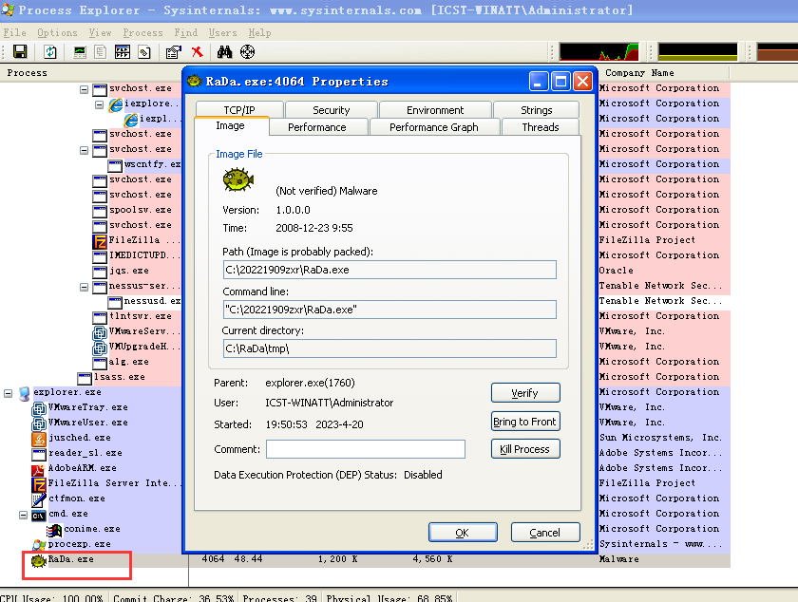This screenshot has height=602, width=798.
Task: Click the conime.exe icon
Action: [54, 530]
